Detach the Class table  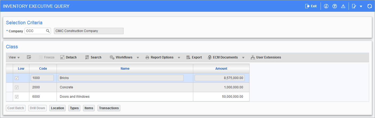pos(68,57)
